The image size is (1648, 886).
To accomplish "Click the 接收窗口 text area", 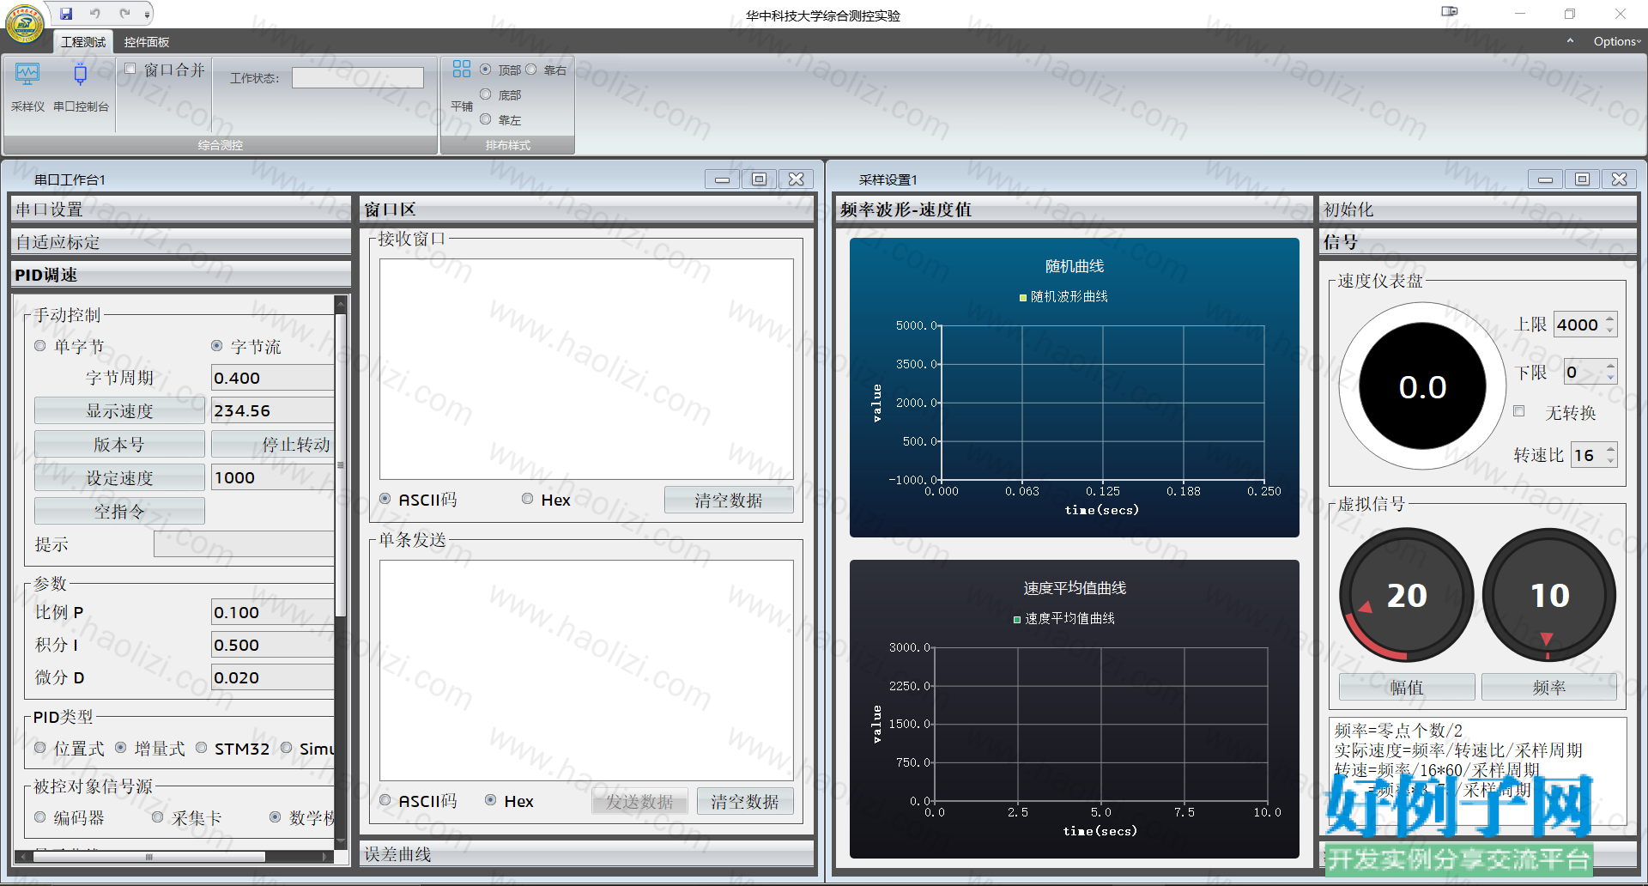I will [587, 369].
